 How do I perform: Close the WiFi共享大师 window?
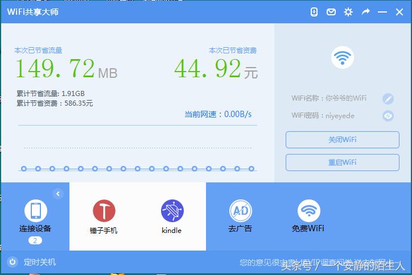pyautogui.click(x=399, y=12)
